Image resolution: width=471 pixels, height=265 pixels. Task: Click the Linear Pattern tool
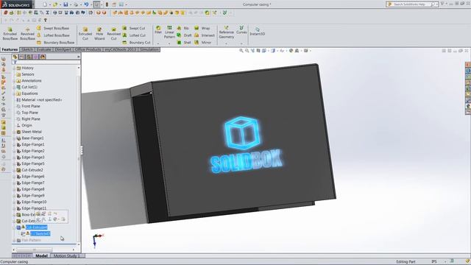[169, 32]
